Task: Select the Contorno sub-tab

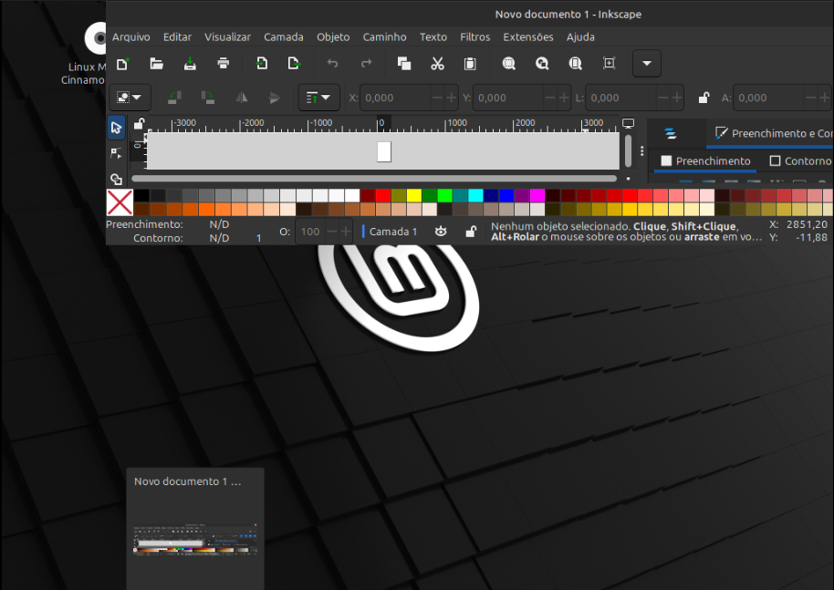Action: [x=800, y=161]
